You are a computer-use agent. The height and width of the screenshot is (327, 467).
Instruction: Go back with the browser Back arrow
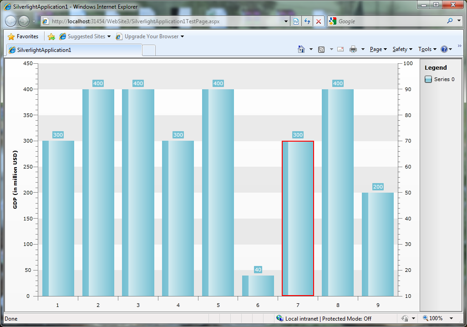[x=11, y=21]
